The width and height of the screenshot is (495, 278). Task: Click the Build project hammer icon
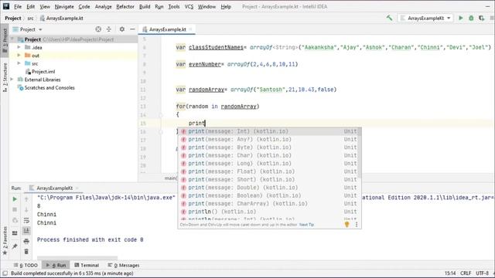point(389,19)
